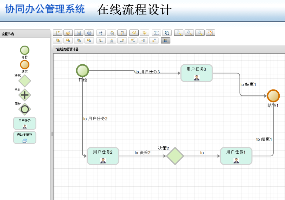The height and width of the screenshot is (200, 285).
Task: Click the Paste icon
Action: tap(122, 33)
